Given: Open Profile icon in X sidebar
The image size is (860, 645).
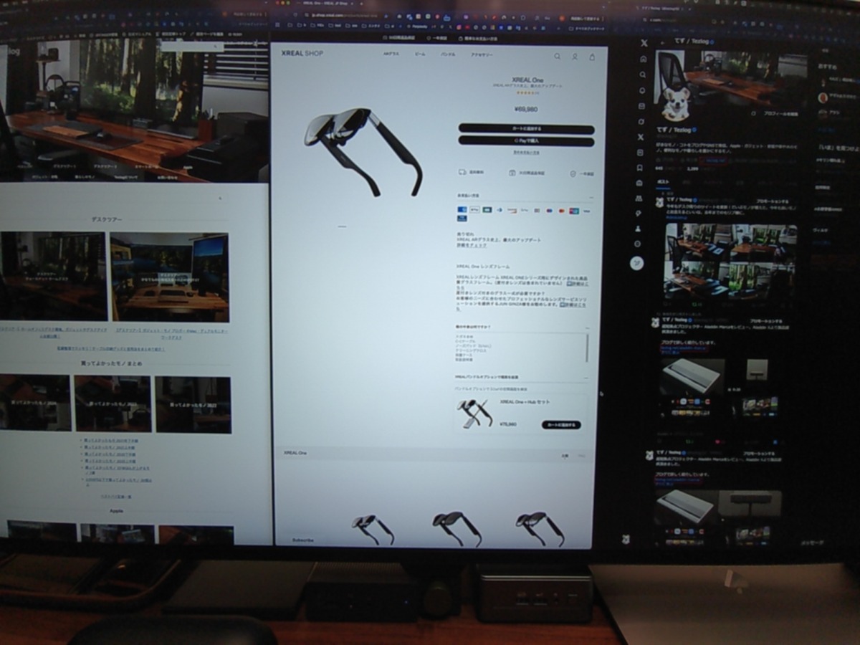Looking at the screenshot, I should pos(638,229).
